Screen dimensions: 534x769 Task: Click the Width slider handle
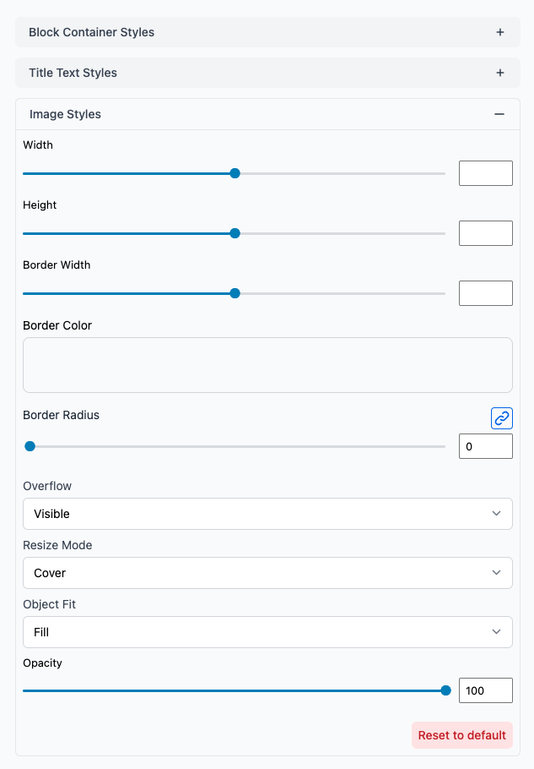tap(235, 172)
